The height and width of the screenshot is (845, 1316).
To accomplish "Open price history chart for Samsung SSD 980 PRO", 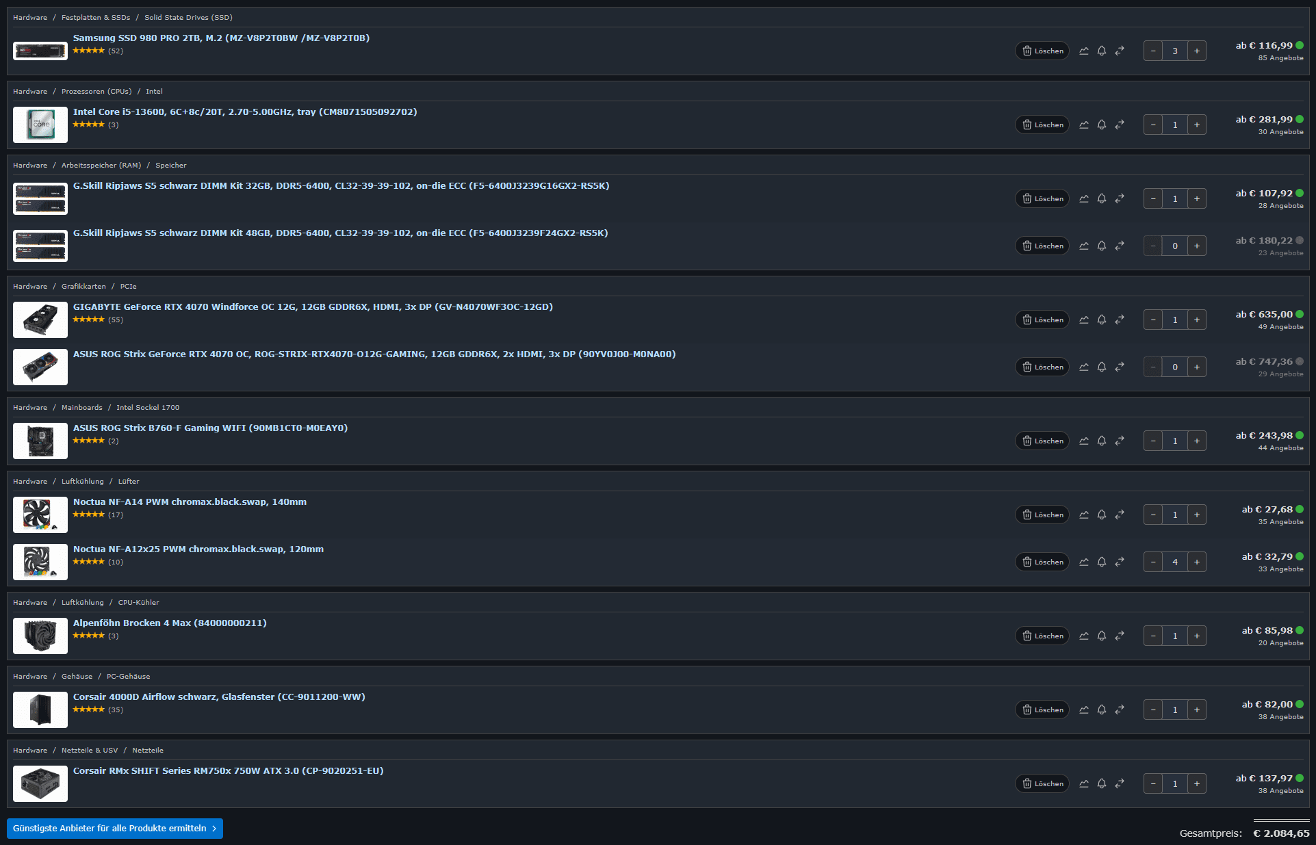I will pyautogui.click(x=1084, y=51).
